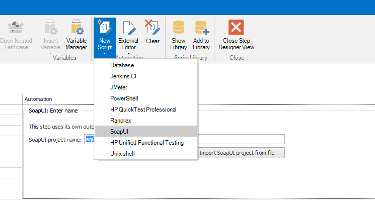
Task: Collapse the New Script dropdown arrow
Action: click(x=105, y=53)
